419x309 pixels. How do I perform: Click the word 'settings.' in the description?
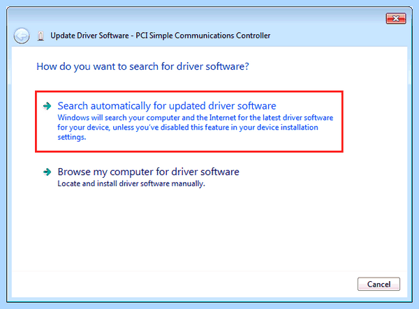(72, 137)
